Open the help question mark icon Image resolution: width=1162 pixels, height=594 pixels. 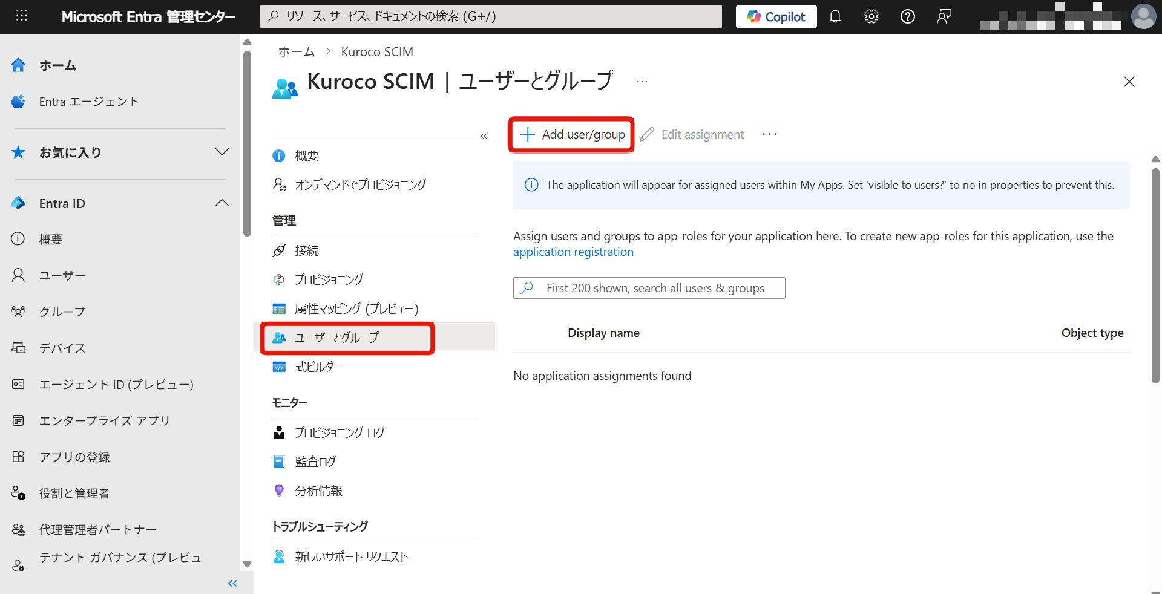[907, 16]
